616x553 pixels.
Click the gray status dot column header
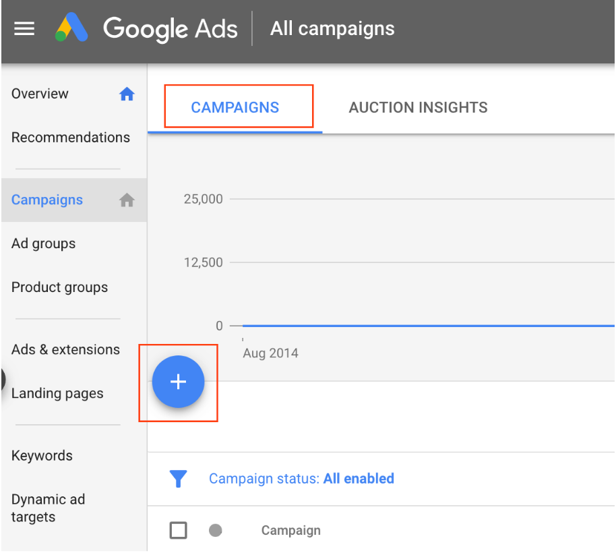coord(215,530)
